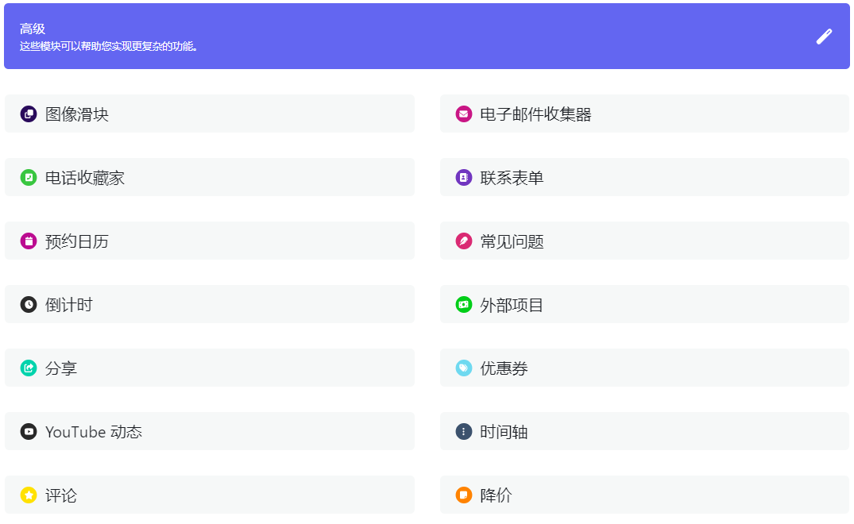
Task: Open the 联系表单 block label
Action: click(x=512, y=178)
